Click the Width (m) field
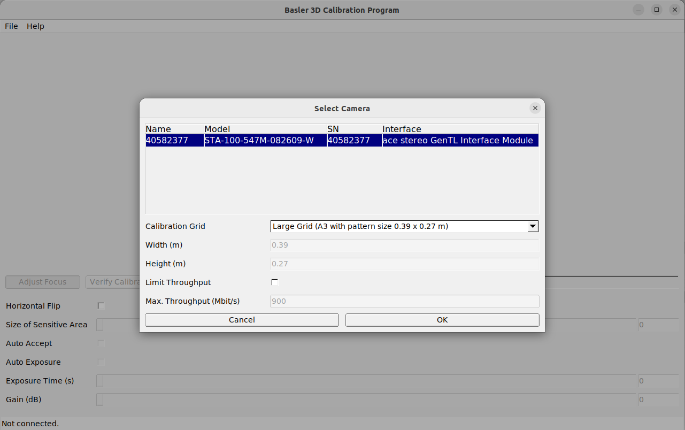This screenshot has height=430, width=685. tap(404, 245)
